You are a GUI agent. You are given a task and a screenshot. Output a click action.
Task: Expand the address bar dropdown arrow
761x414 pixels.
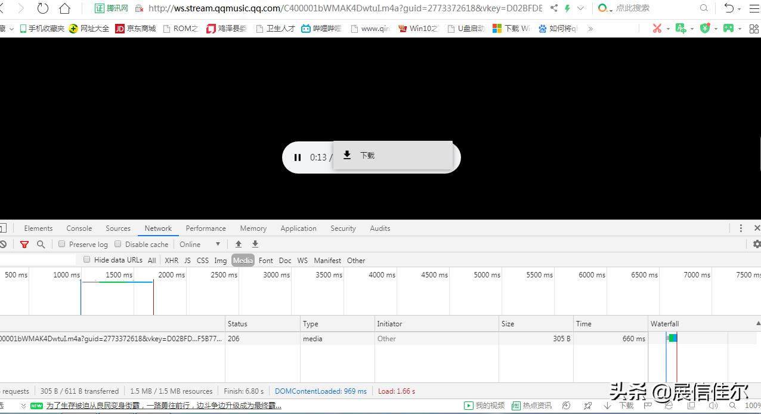point(581,8)
